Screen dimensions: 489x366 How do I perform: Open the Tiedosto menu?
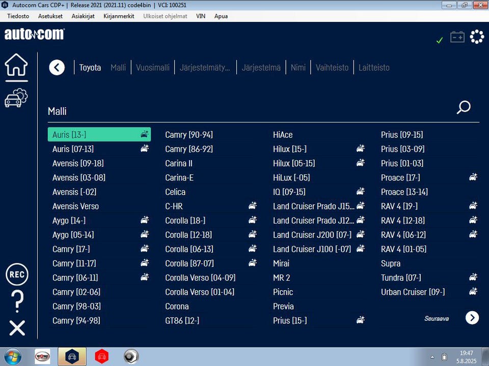[18, 16]
